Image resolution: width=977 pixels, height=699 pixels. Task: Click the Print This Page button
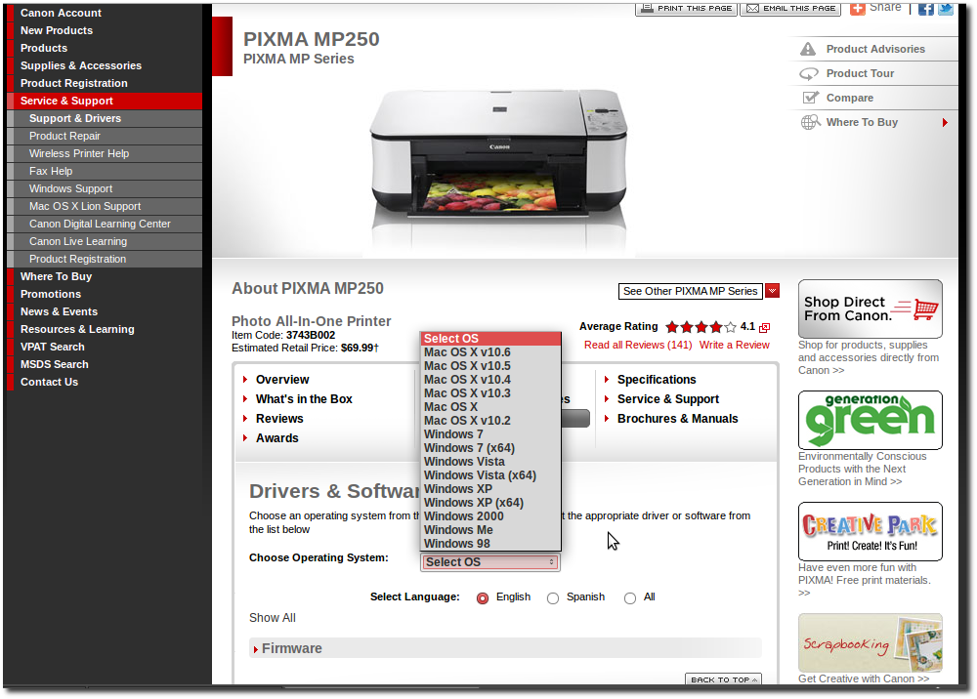[686, 9]
